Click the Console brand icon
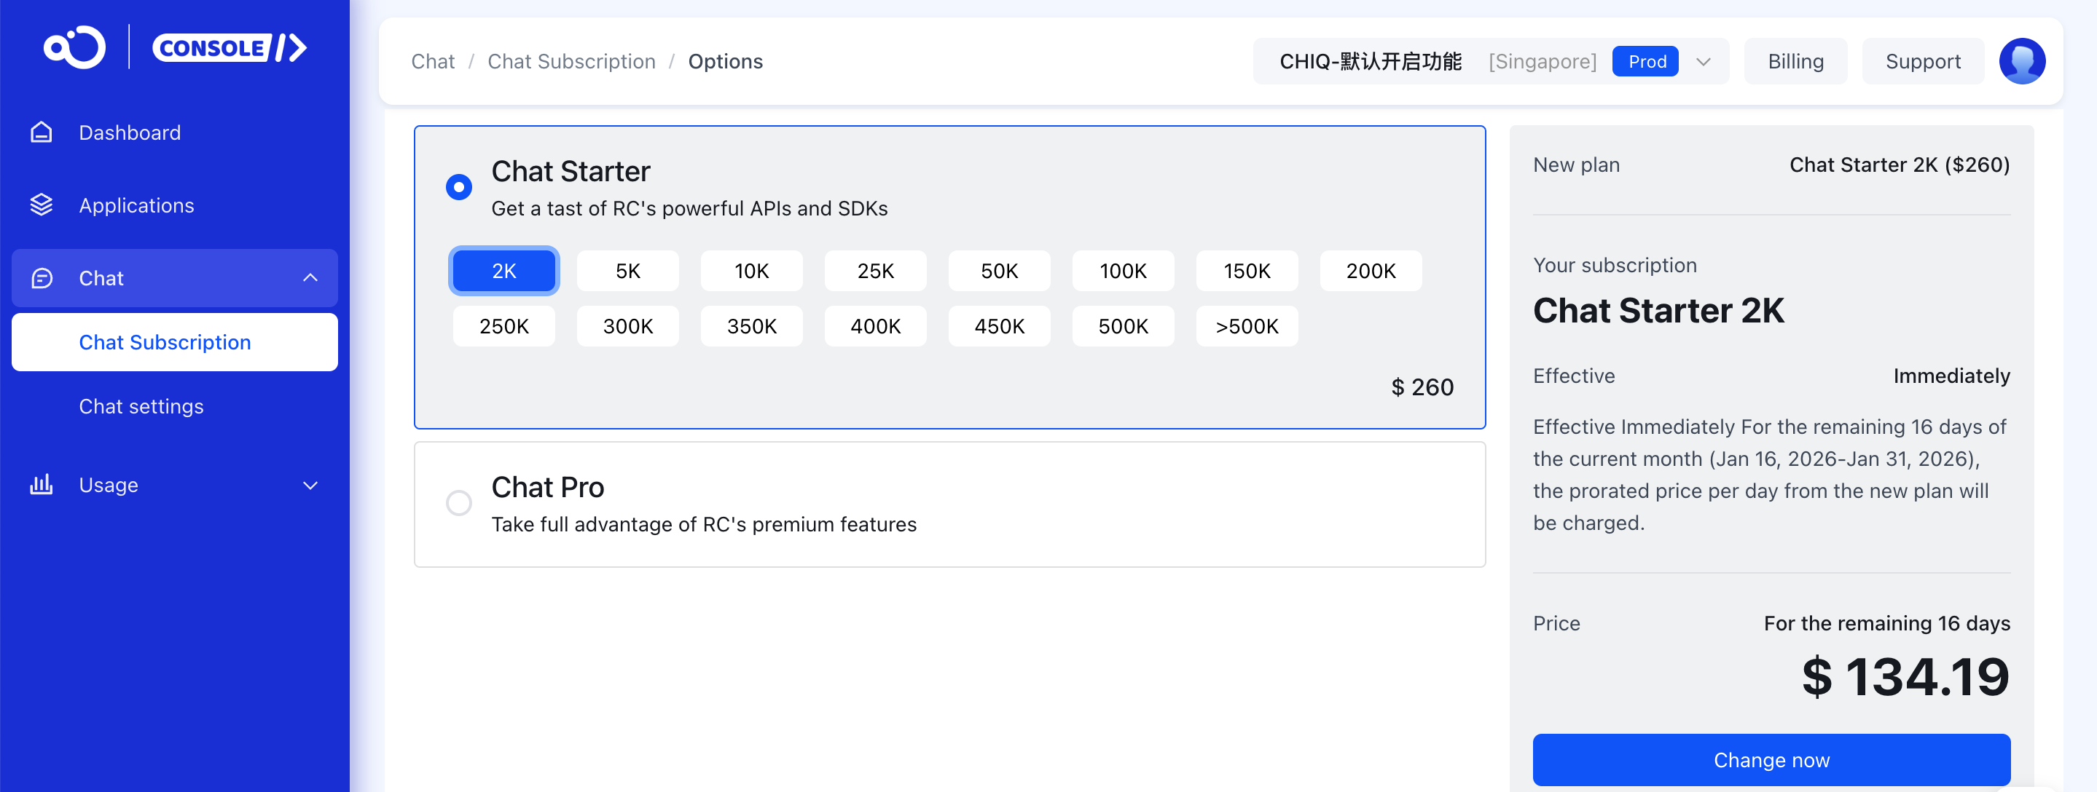Screen dimensions: 2097x792 coord(230,48)
